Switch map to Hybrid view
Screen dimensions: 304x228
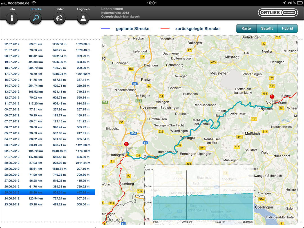[287, 28]
